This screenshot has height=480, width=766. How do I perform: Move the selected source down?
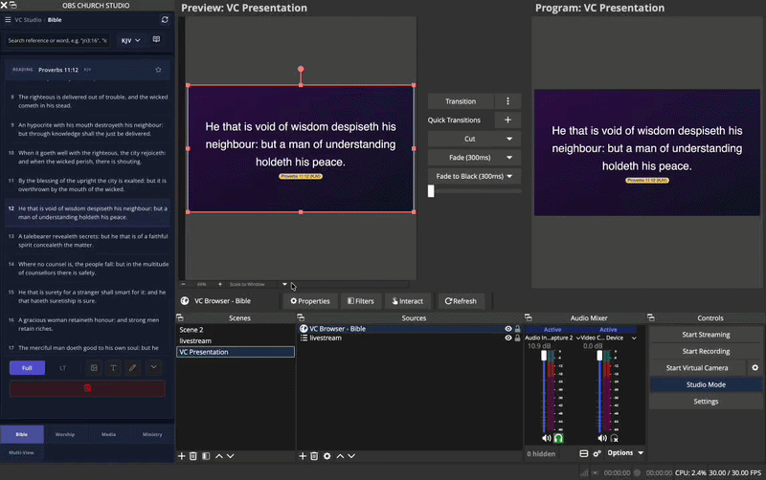[x=351, y=456]
